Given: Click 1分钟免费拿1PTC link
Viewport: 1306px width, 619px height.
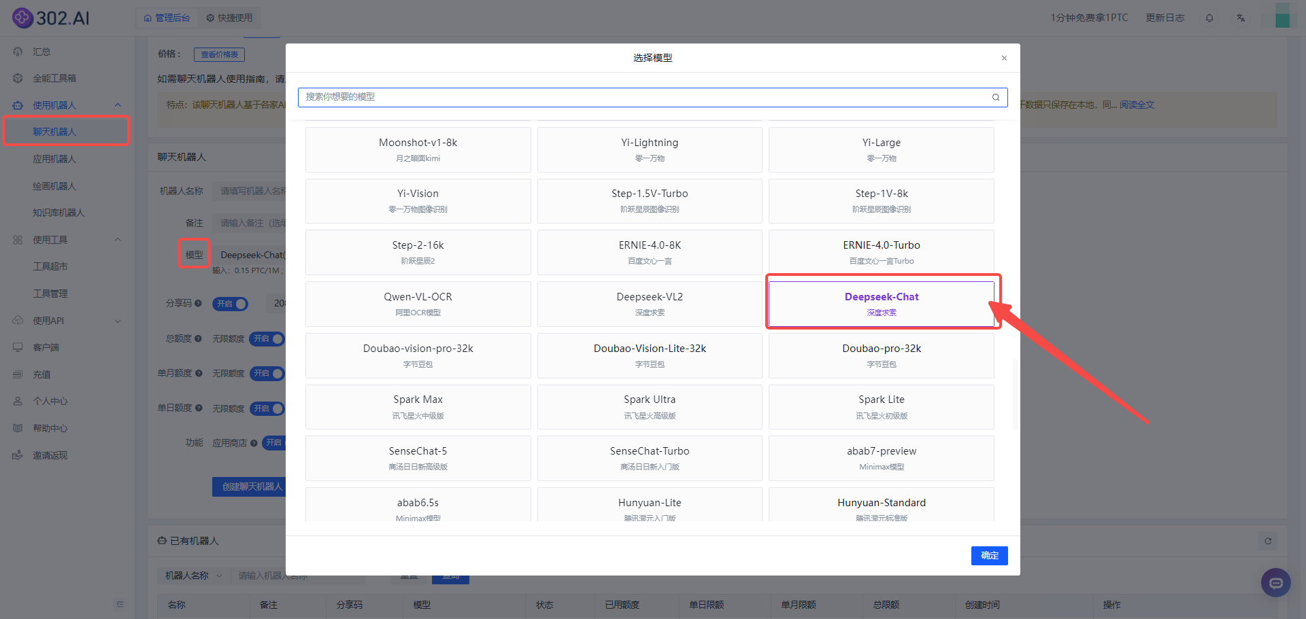Looking at the screenshot, I should coord(1089,18).
